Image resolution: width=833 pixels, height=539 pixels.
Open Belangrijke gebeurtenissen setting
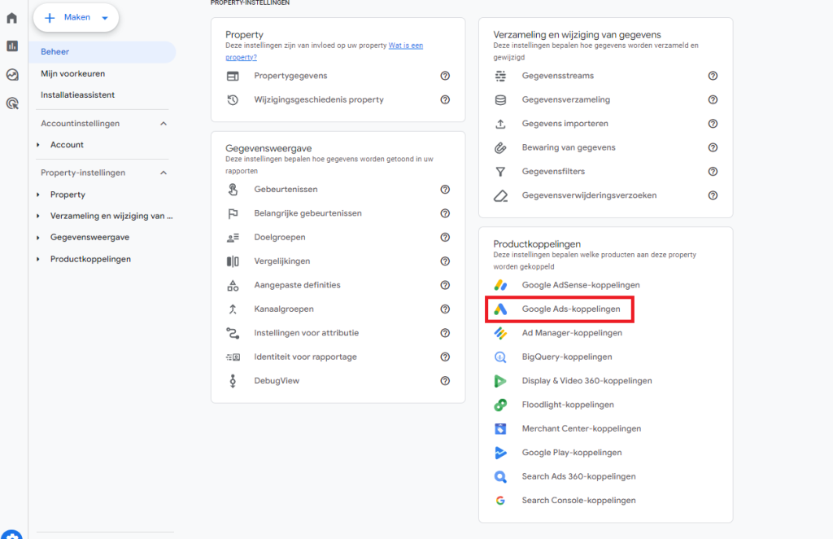pyautogui.click(x=307, y=213)
